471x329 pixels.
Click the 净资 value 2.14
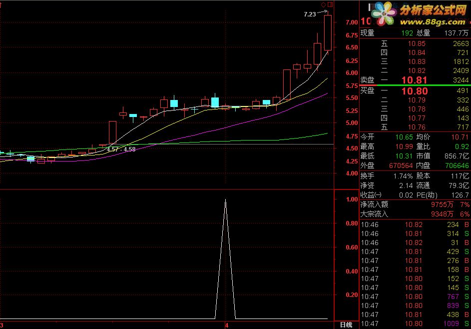click(406, 185)
